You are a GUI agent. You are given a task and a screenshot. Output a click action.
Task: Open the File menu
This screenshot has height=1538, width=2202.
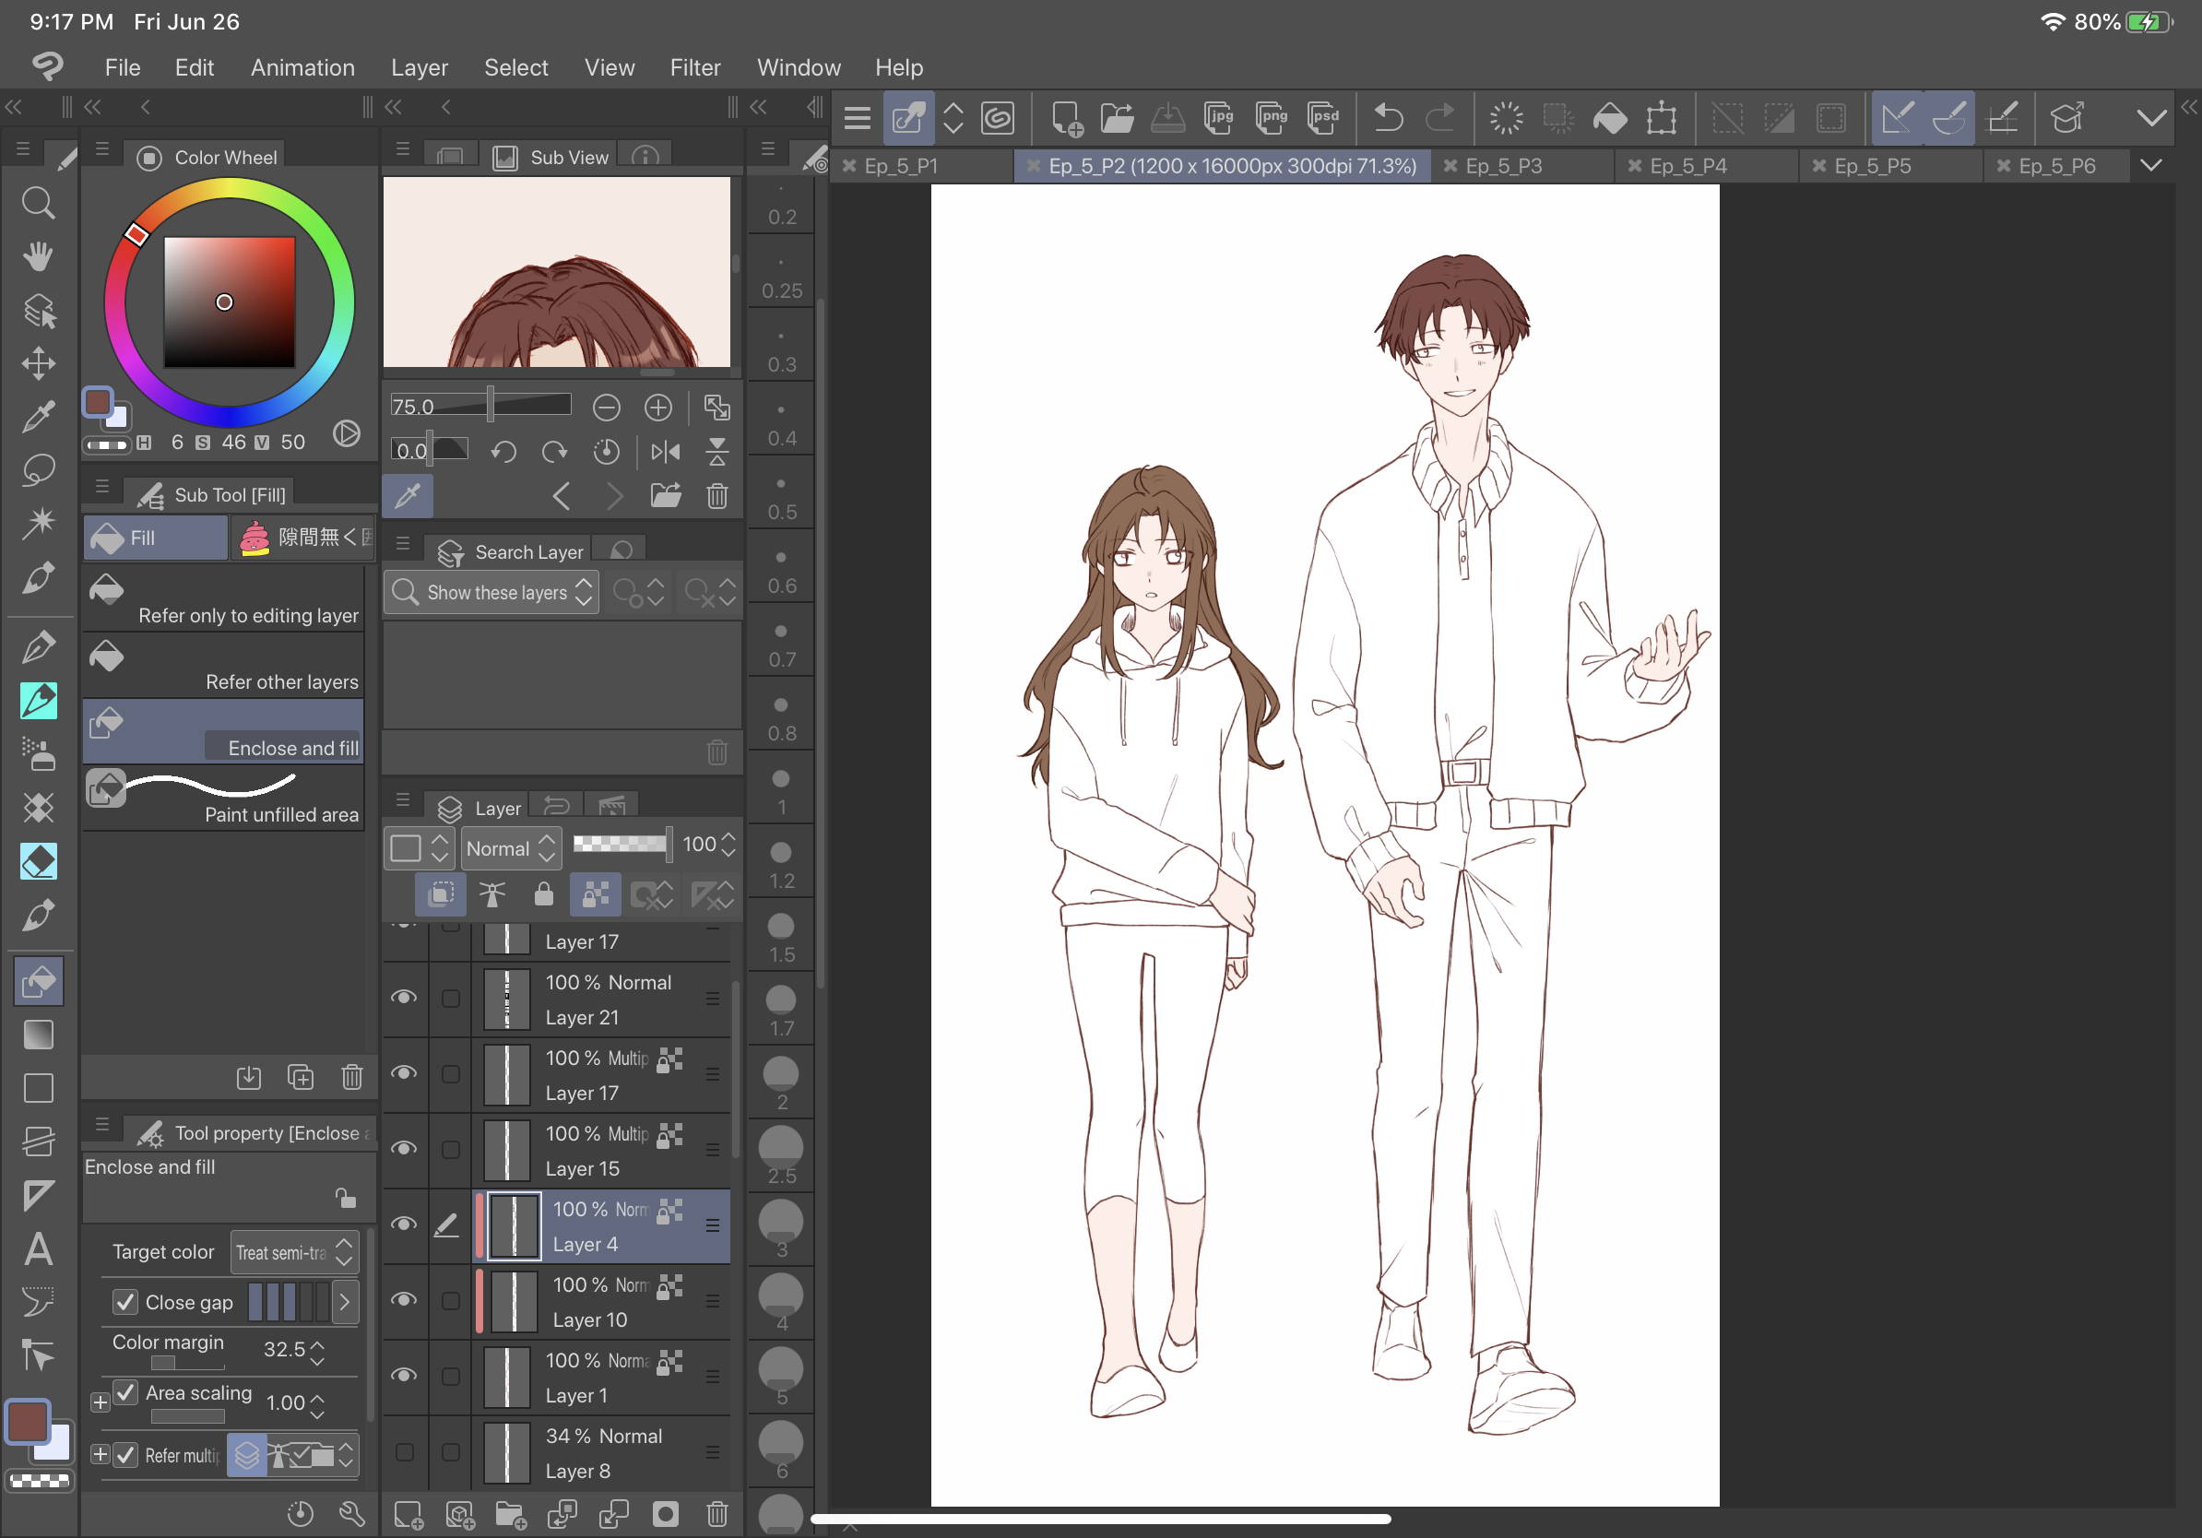pos(122,67)
